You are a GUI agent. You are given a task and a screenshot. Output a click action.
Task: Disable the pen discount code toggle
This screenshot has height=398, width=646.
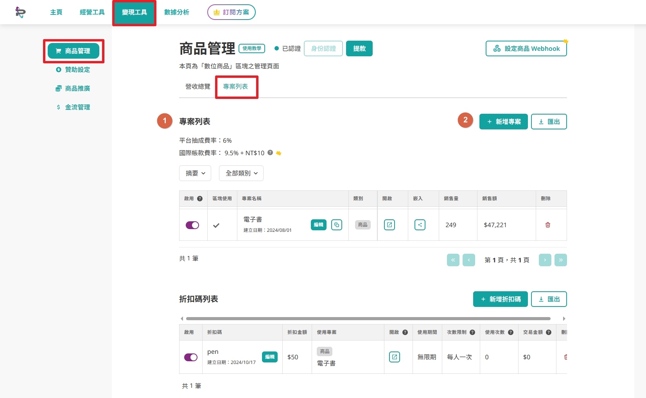click(191, 357)
